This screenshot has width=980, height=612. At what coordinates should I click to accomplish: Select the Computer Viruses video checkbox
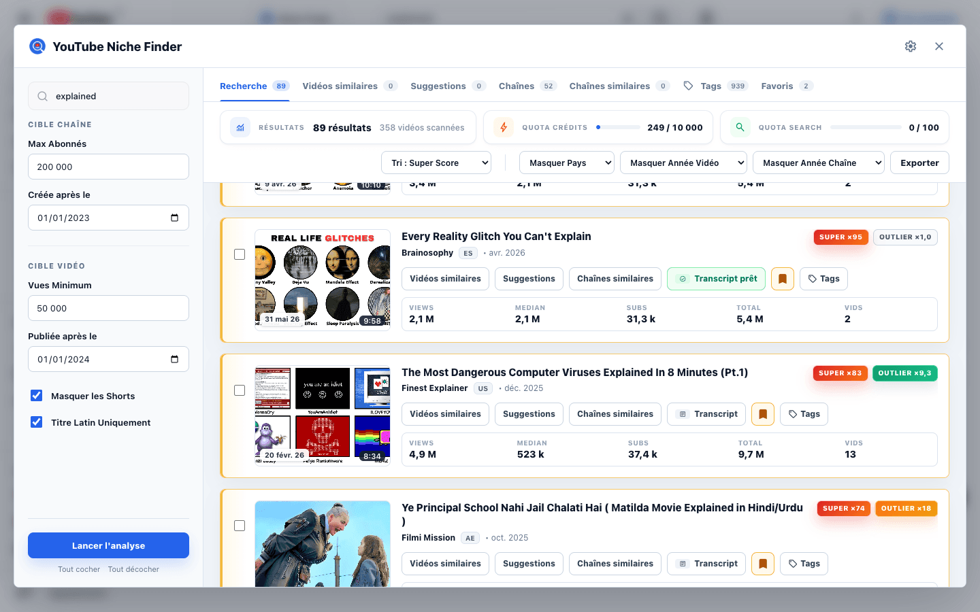point(240,390)
